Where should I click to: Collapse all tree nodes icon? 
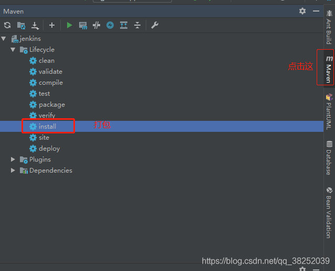[x=137, y=25]
